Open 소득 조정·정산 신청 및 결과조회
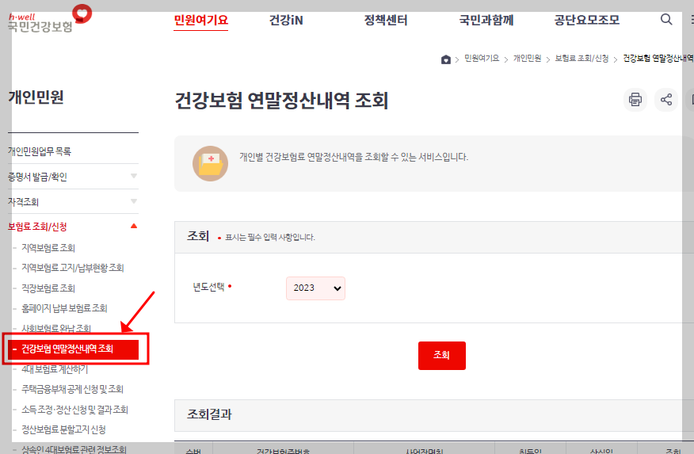Image resolution: width=694 pixels, height=454 pixels. [x=74, y=410]
